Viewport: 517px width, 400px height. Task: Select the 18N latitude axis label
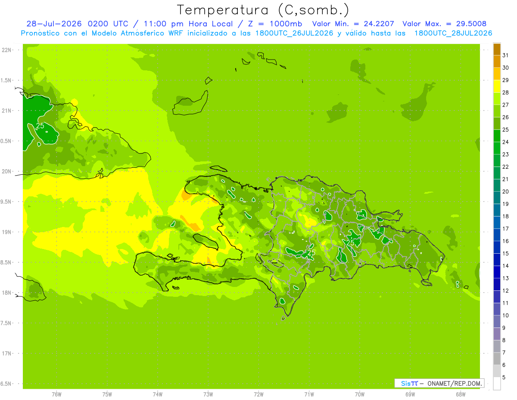[7, 293]
